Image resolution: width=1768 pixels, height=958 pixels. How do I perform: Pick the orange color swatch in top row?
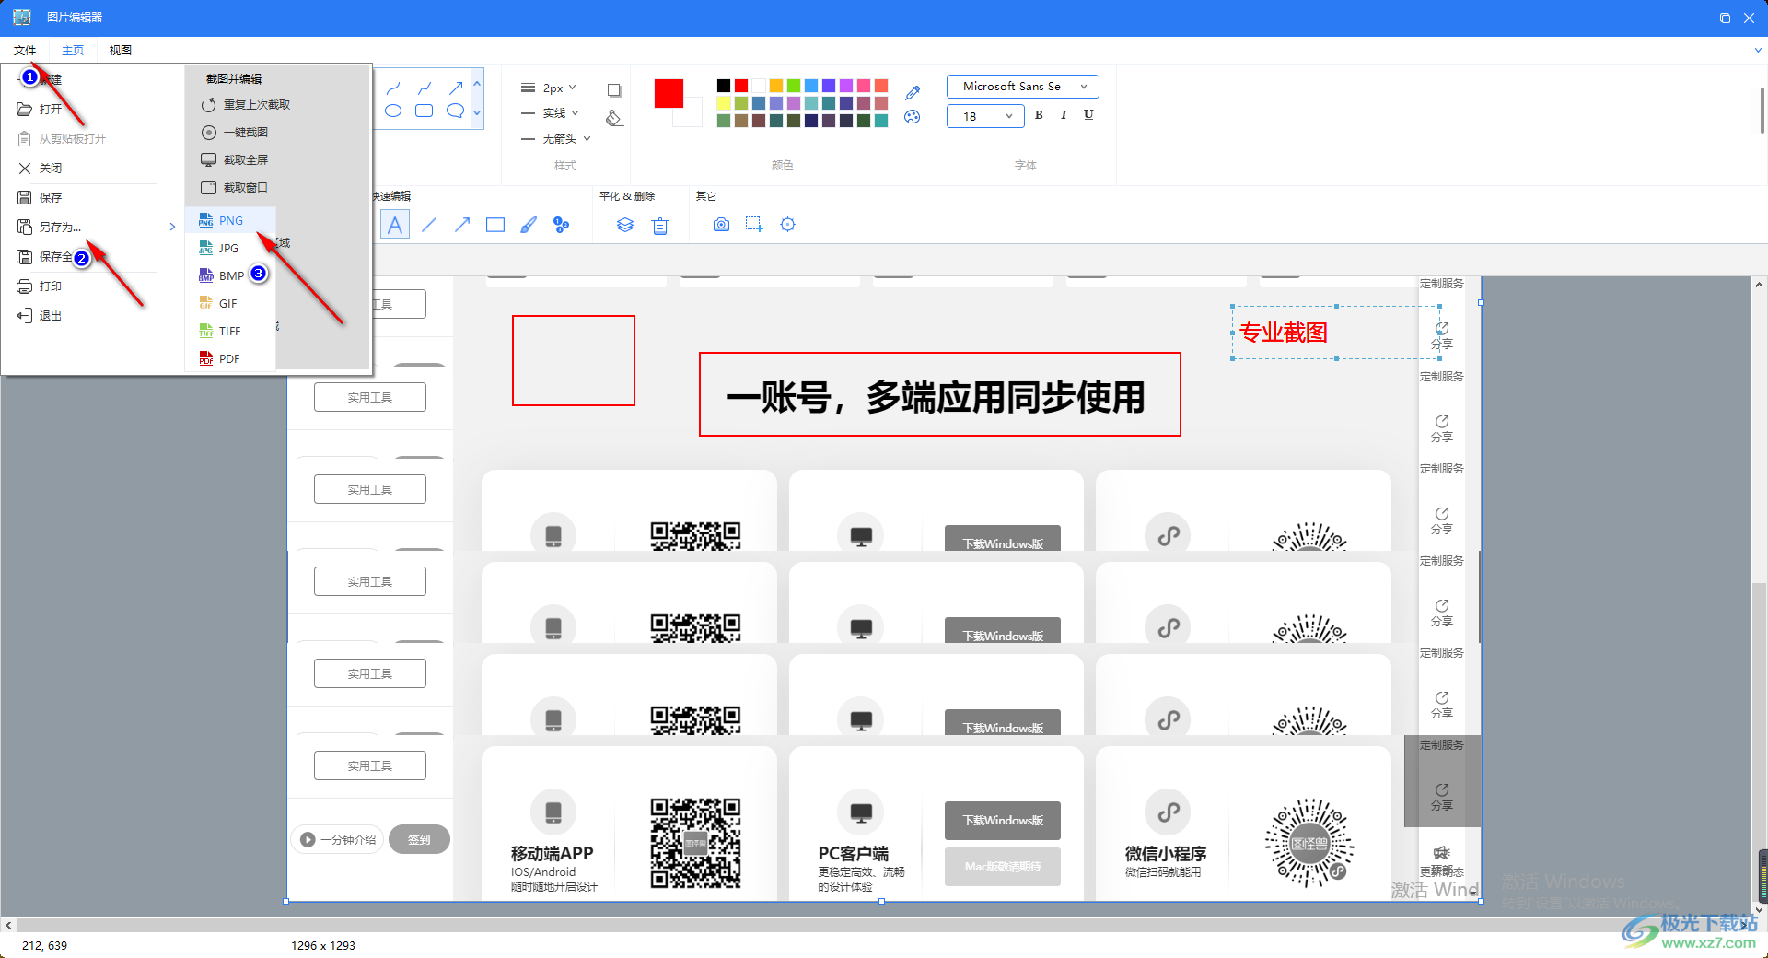point(776,86)
